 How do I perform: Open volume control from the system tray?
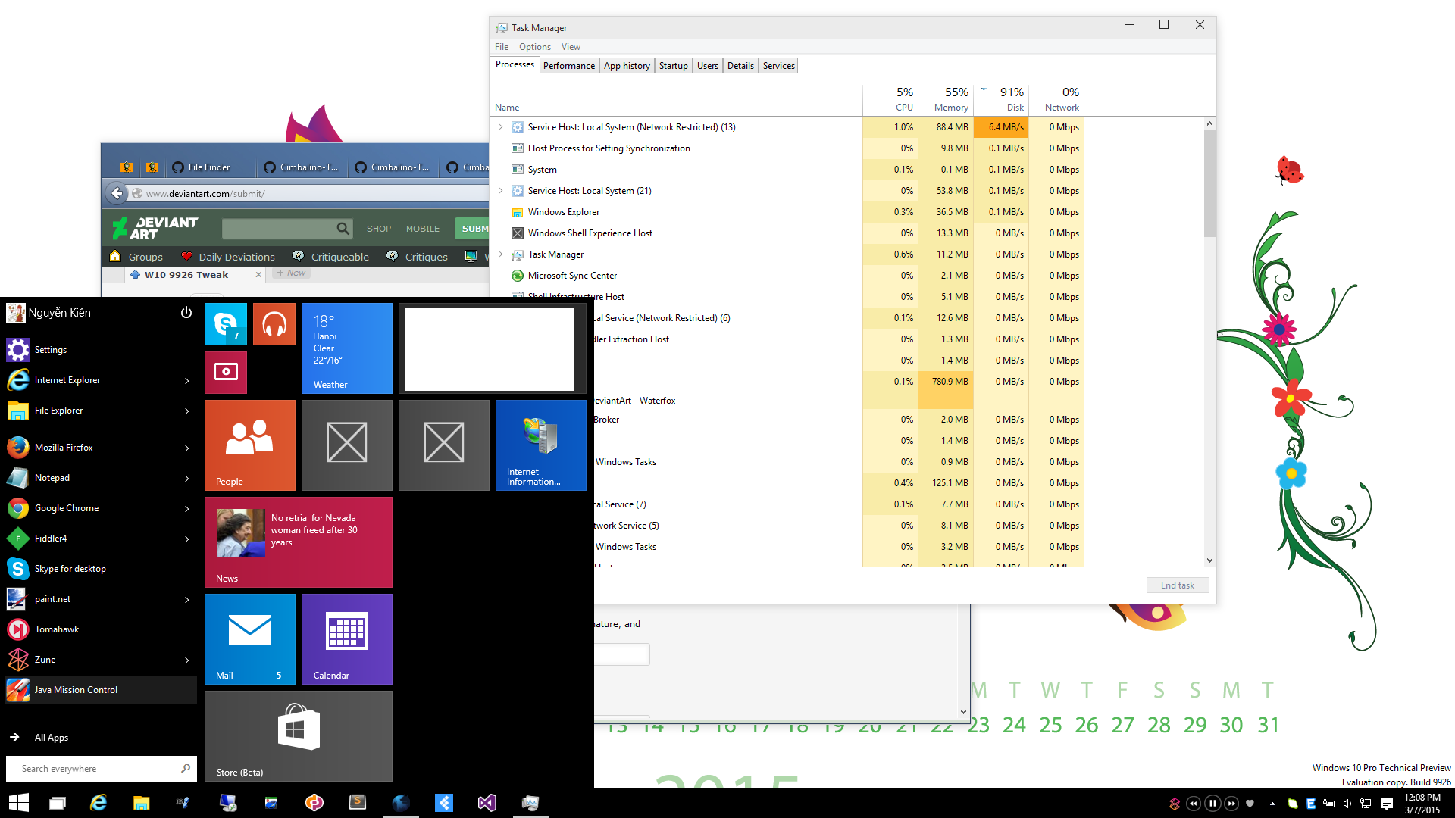coord(1347,804)
